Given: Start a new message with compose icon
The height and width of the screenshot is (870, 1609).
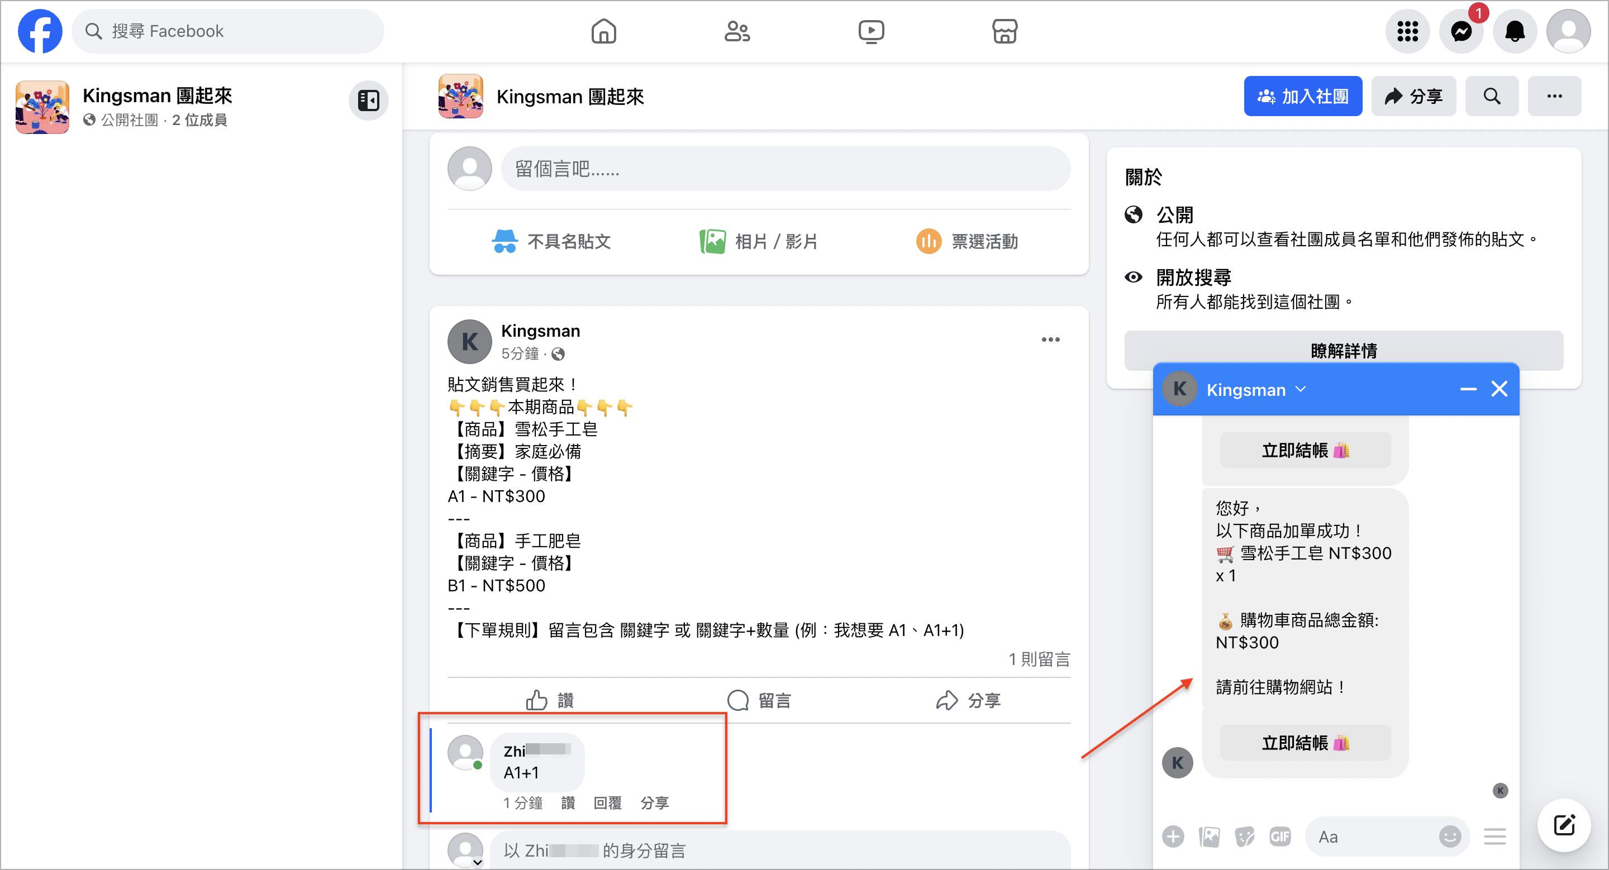Looking at the screenshot, I should coord(1563,825).
